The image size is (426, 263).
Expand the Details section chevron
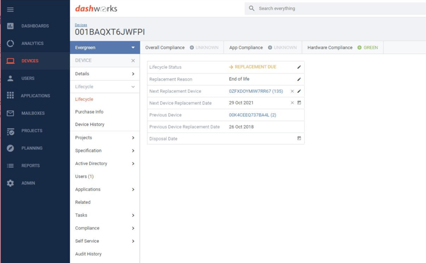(x=133, y=74)
